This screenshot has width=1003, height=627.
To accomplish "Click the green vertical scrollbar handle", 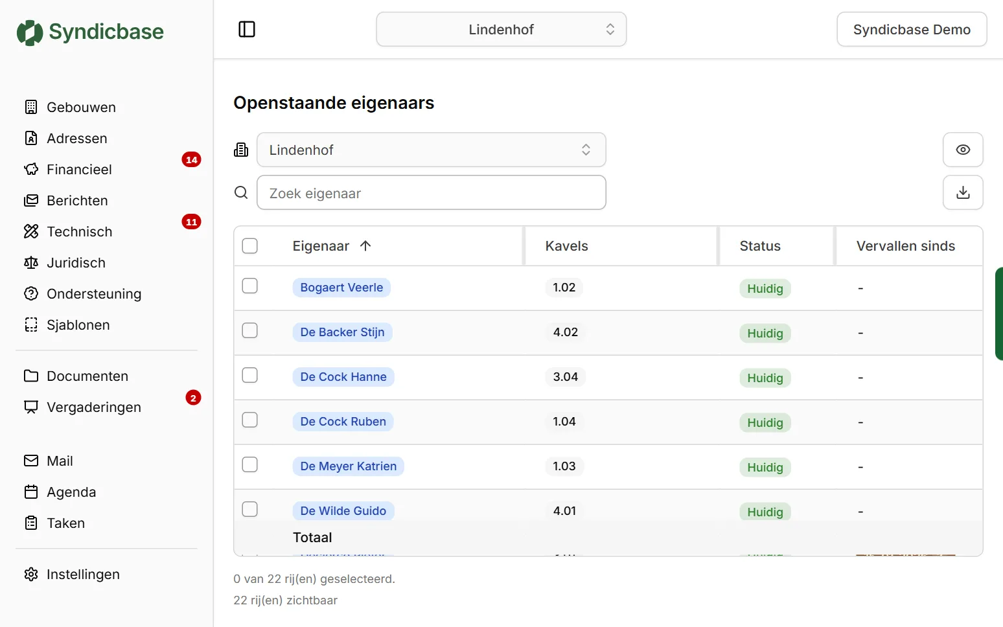I will (999, 313).
